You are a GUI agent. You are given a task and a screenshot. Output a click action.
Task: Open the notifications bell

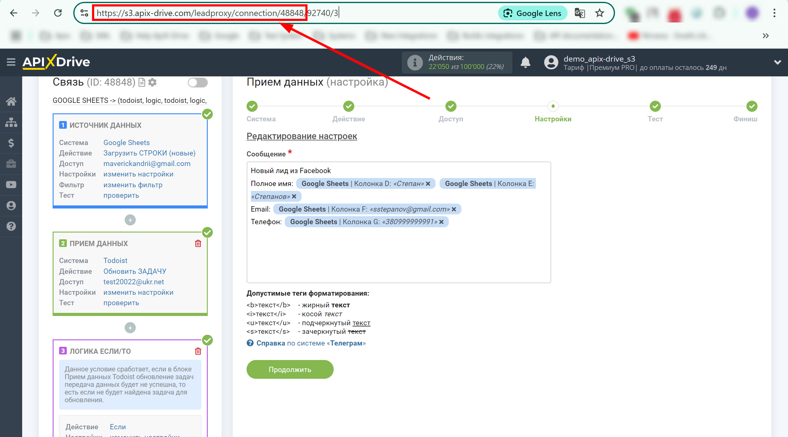pyautogui.click(x=525, y=63)
